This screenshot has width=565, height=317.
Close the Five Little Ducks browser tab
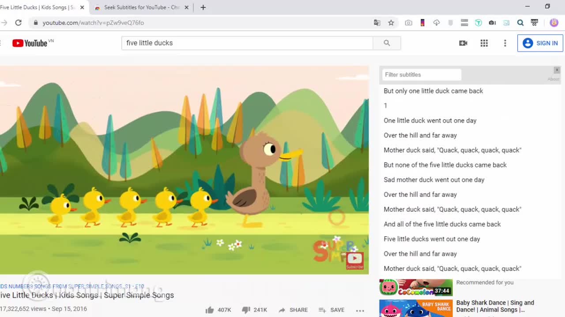[82, 7]
